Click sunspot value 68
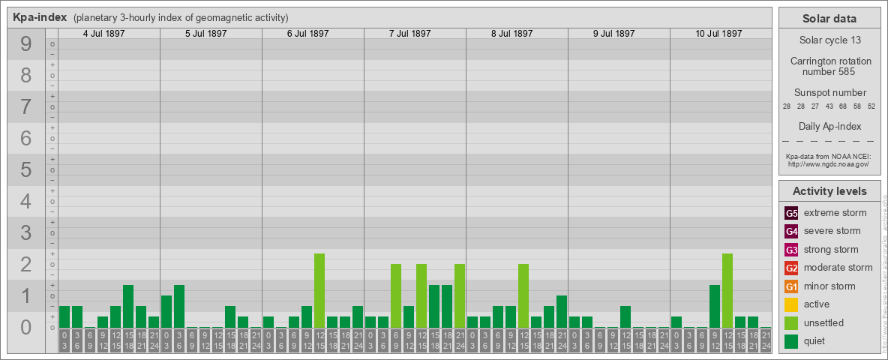This screenshot has height=360, width=888. [843, 106]
